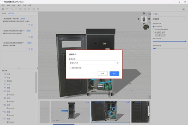The width and height of the screenshot is (188, 125).
Task: Click the white cancel button in the dialog
Action: click(103, 74)
